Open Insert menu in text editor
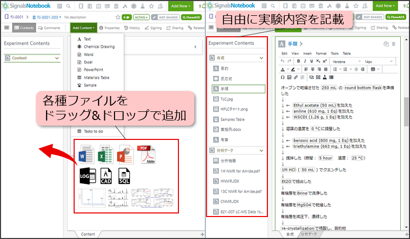 tap(307, 54)
